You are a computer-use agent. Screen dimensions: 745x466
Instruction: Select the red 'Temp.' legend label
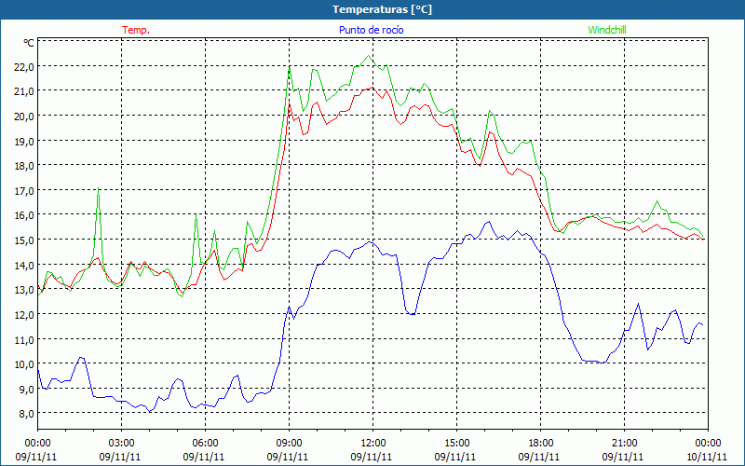click(x=136, y=30)
